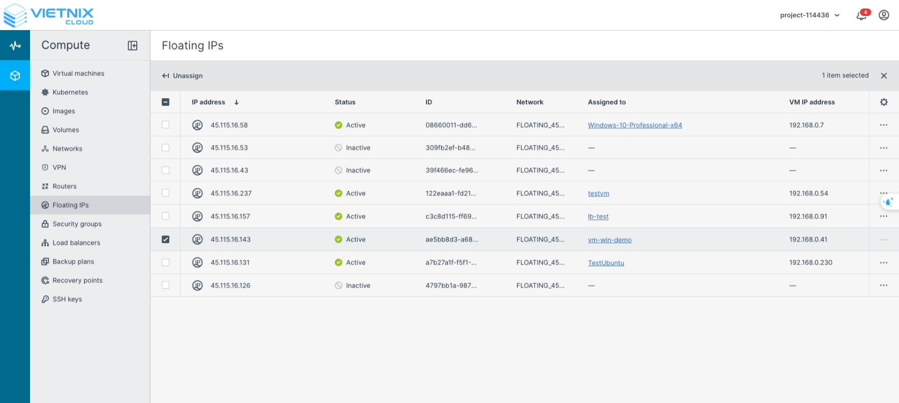Open the actions menu for 45.115.16.58
899x403 pixels.
(x=883, y=125)
